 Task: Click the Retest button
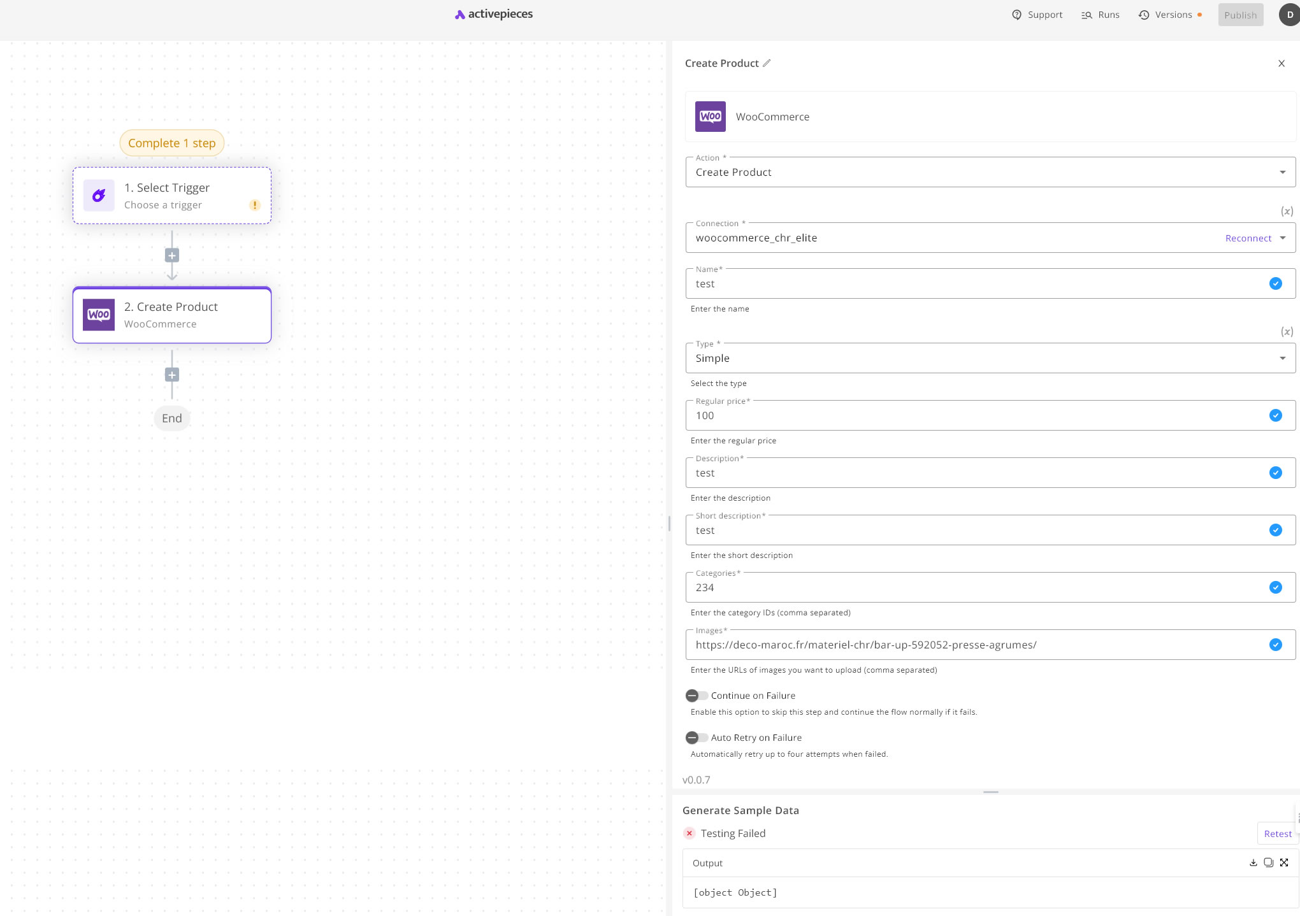(1278, 834)
